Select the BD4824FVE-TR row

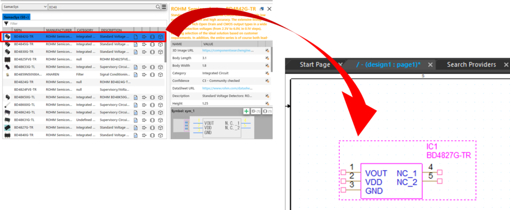[83, 89]
